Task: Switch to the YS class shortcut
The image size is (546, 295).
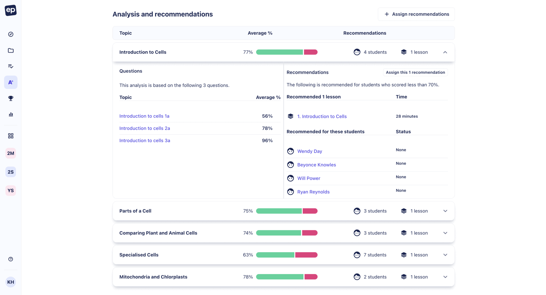Action: point(11,191)
